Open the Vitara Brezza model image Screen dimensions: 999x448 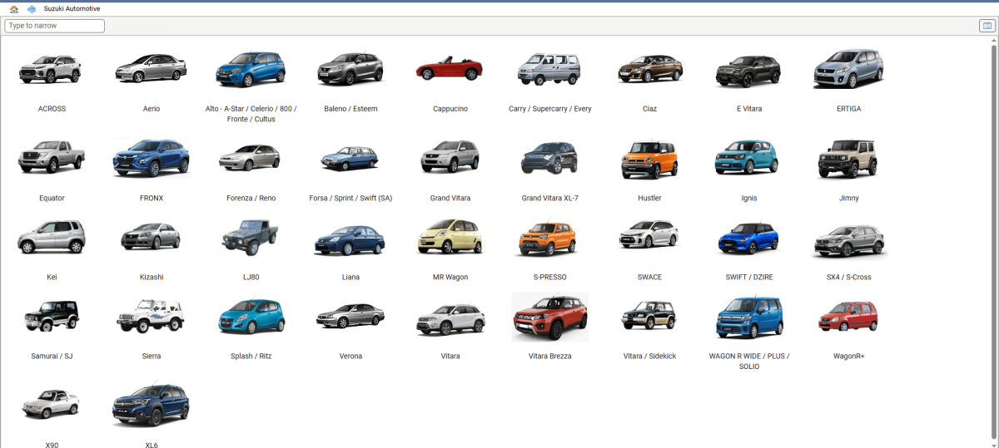(x=549, y=317)
